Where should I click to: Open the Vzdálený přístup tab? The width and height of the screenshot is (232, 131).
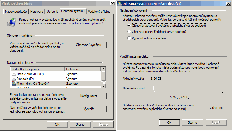pos(99,12)
